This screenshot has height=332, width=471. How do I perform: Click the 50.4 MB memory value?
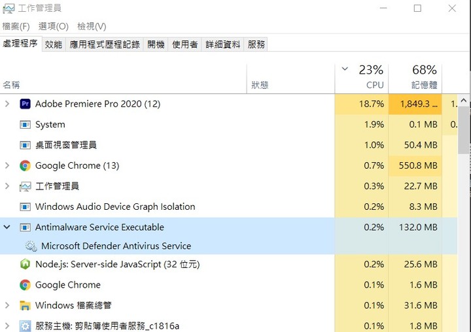(421, 145)
